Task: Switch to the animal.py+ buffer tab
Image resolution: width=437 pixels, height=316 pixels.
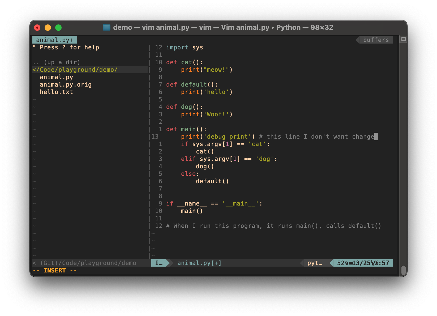Action: [54, 40]
